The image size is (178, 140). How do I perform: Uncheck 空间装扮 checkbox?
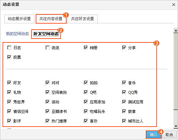point(48,92)
